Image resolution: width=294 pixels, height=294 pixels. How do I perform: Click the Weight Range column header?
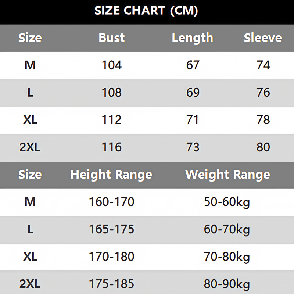(x=227, y=175)
